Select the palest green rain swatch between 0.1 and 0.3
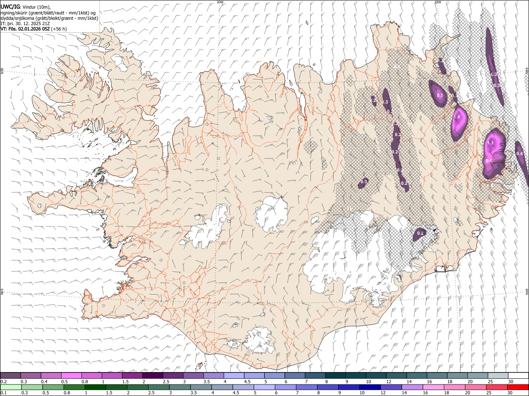Viewport: 529px width, 396px height. [x=11, y=387]
